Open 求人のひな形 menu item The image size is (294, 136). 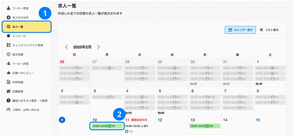coord(21,18)
